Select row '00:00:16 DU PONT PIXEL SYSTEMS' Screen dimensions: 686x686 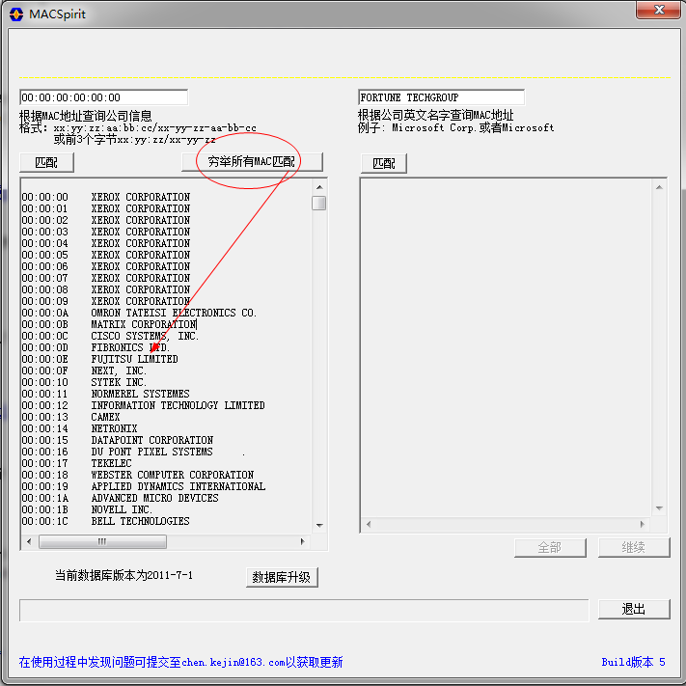click(117, 453)
